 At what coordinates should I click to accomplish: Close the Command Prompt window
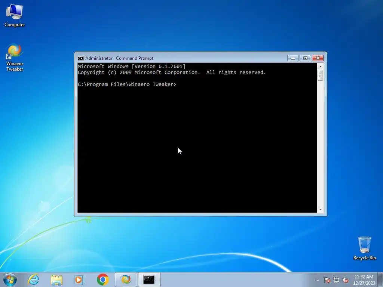318,58
